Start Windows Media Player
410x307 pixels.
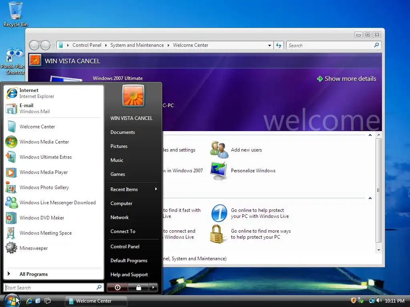click(x=54, y=172)
